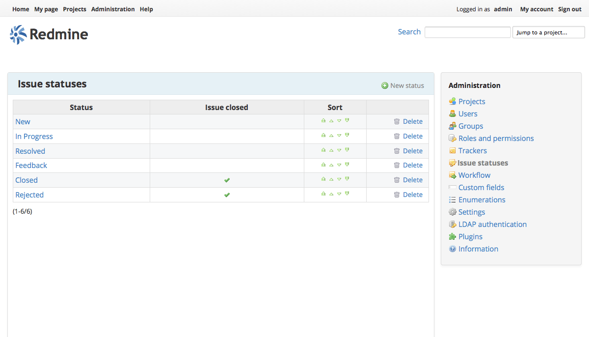Move the "Feedback" status to the top
589x337 pixels.
[x=323, y=164]
